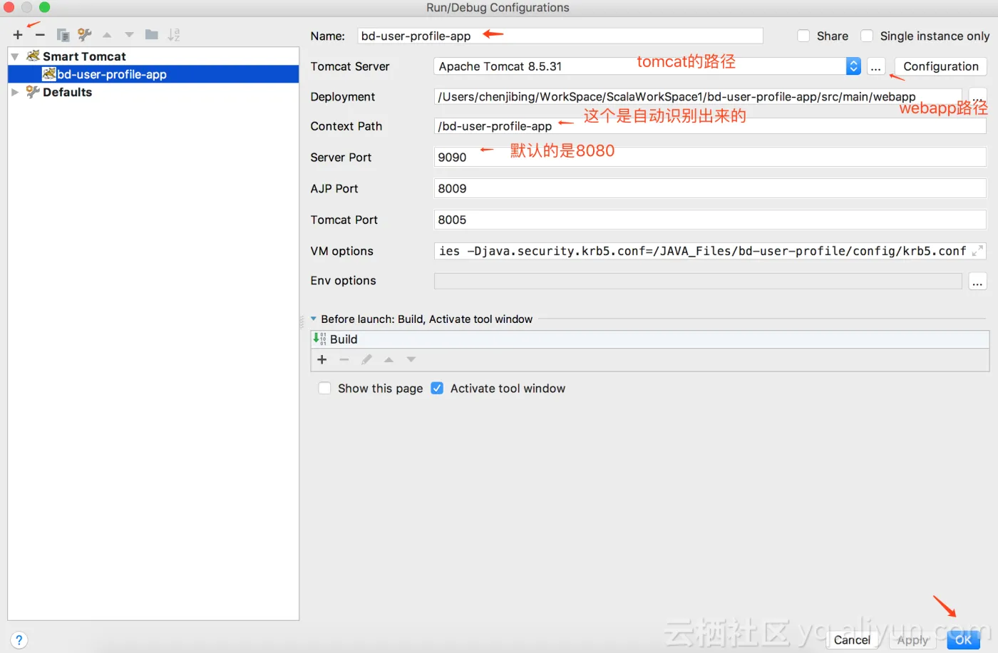This screenshot has height=653, width=998.
Task: Enable Single instance only
Action: click(x=867, y=36)
